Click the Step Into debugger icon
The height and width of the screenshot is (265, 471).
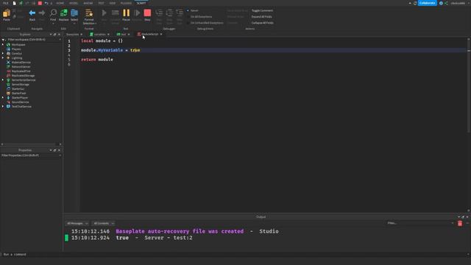(159, 13)
